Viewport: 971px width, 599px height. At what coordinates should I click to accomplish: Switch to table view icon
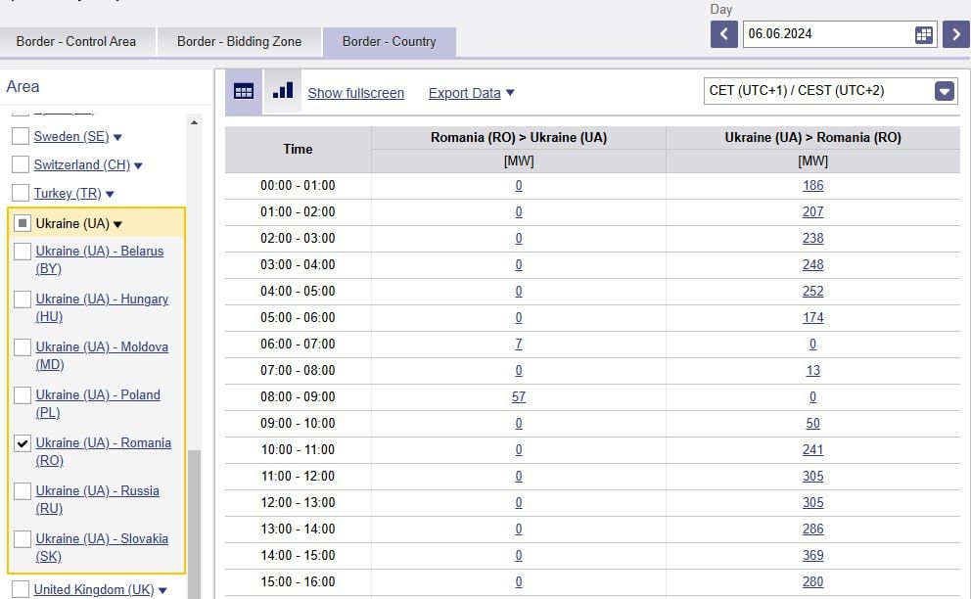point(244,92)
